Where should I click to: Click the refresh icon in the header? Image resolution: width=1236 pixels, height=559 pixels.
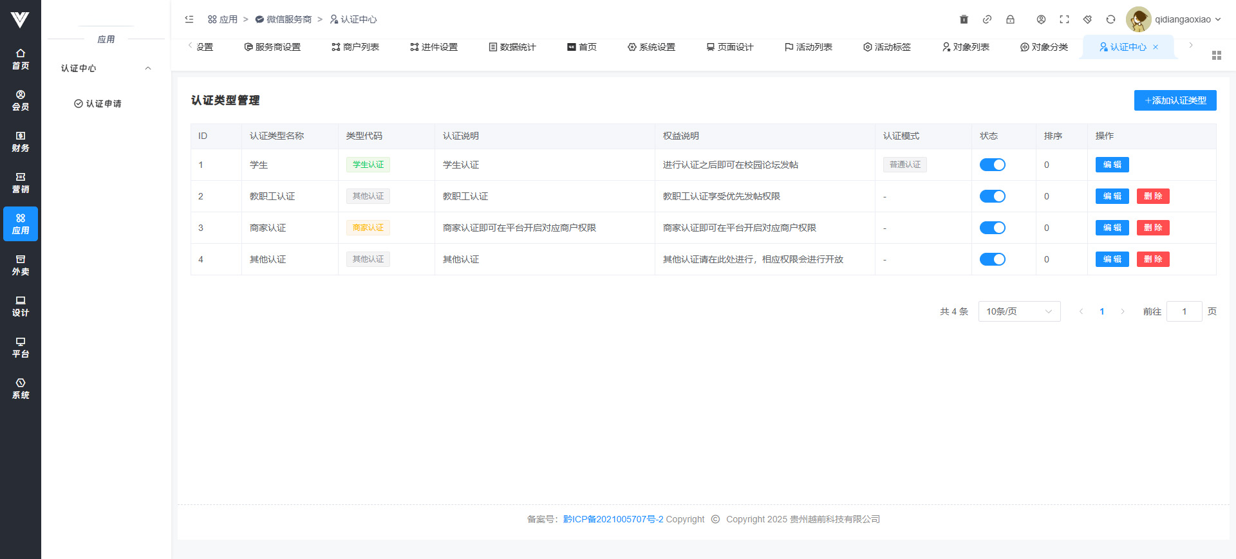tap(1110, 19)
